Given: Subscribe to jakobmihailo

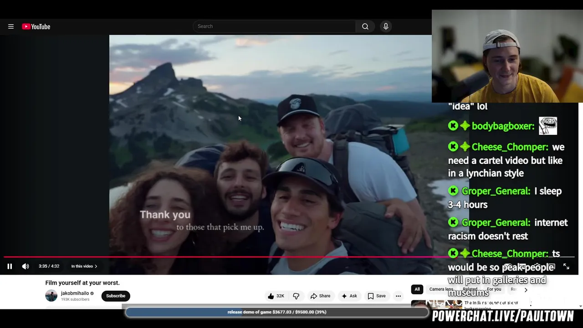Looking at the screenshot, I should pos(116,296).
